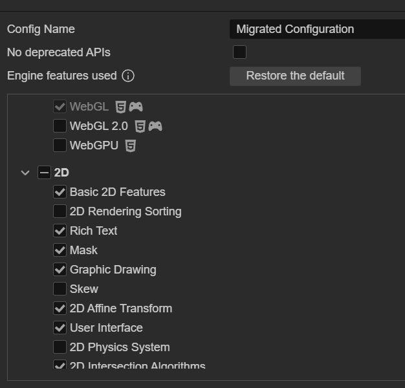
Task: Click the No deprecated APIs label
Action: point(59,52)
